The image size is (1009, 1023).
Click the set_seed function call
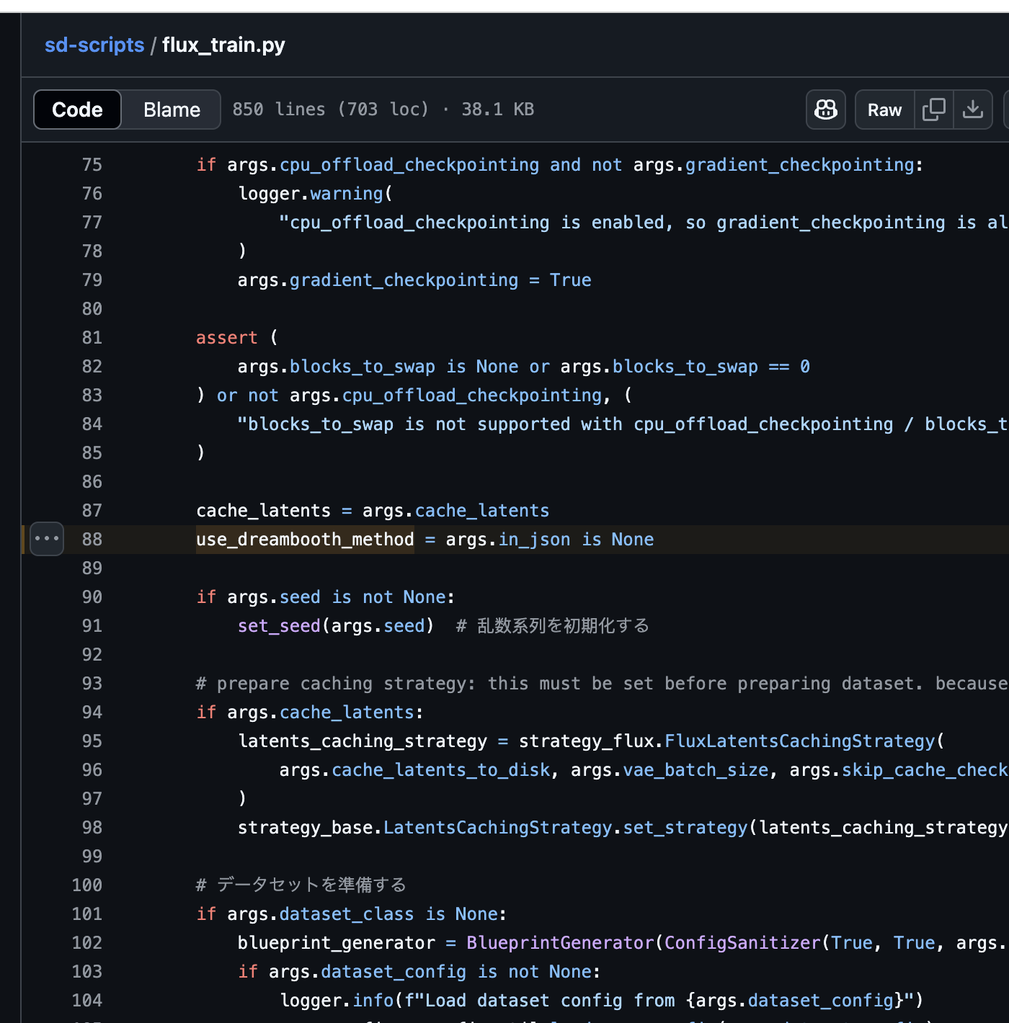tap(279, 626)
